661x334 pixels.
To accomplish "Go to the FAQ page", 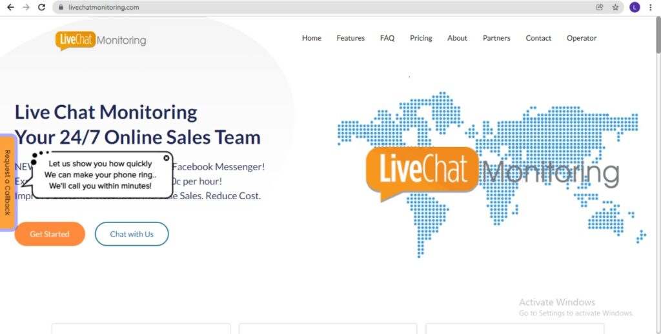I will [x=387, y=38].
